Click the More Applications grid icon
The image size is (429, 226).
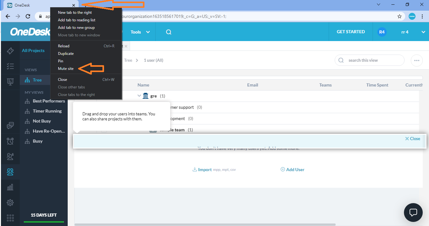[x=10, y=218]
